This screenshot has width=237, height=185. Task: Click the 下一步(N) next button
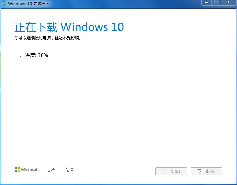[x=206, y=171]
